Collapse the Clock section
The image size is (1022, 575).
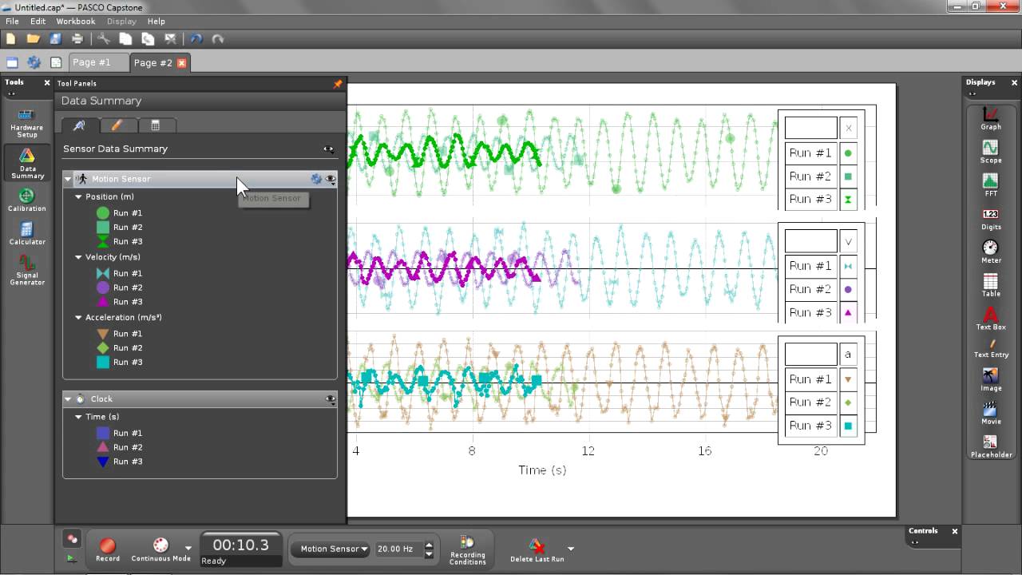coord(68,399)
